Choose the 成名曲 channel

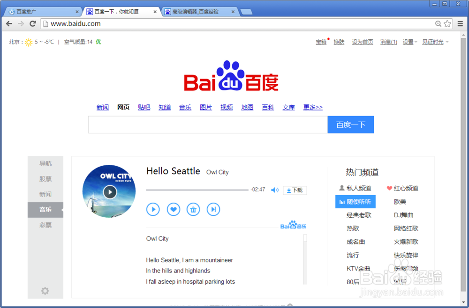(x=356, y=242)
